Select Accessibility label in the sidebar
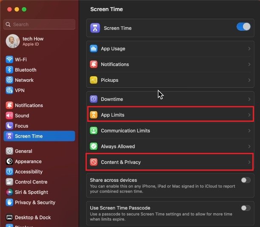Image resolution: width=260 pixels, height=227 pixels. point(29,172)
